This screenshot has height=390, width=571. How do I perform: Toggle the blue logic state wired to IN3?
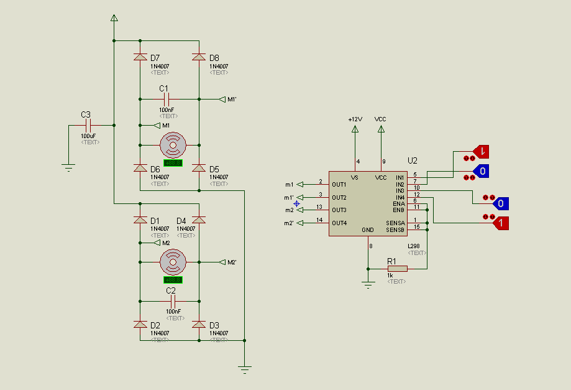(x=501, y=203)
